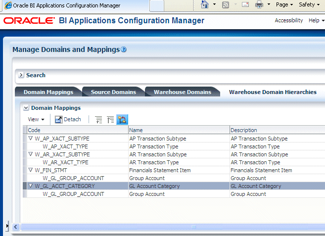This screenshot has width=325, height=236.
Task: Click the highlighted hierarchy view icon
Action: [122, 120]
